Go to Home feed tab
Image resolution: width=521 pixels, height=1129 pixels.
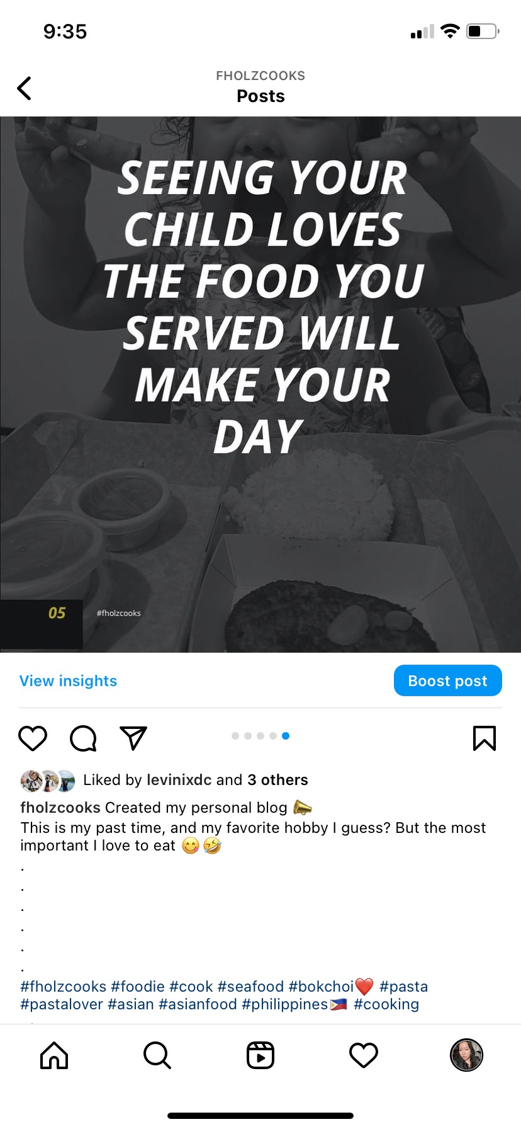[x=54, y=1055]
